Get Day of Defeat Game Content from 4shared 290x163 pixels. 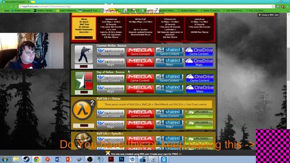click(169, 78)
